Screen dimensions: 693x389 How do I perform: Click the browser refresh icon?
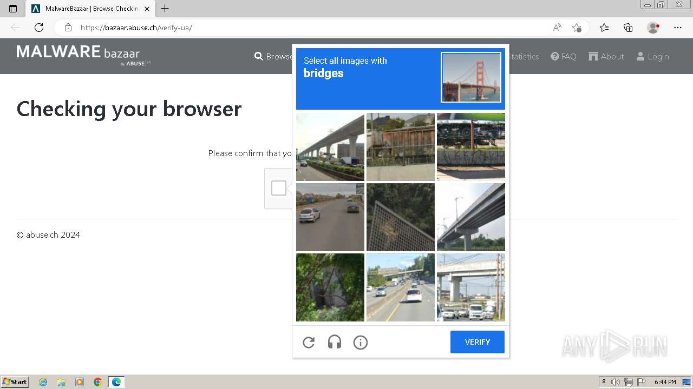pos(39,28)
